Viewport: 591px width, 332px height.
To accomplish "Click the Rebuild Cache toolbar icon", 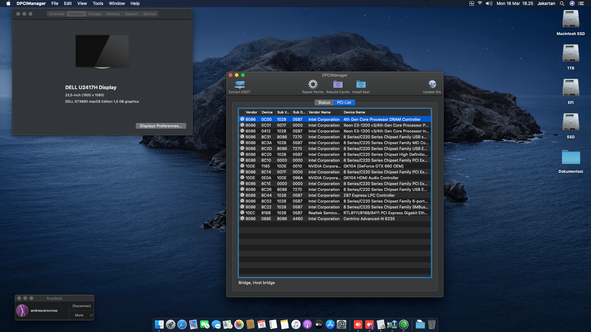I will click(x=338, y=84).
